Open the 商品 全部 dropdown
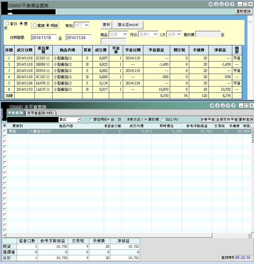 [118, 34]
